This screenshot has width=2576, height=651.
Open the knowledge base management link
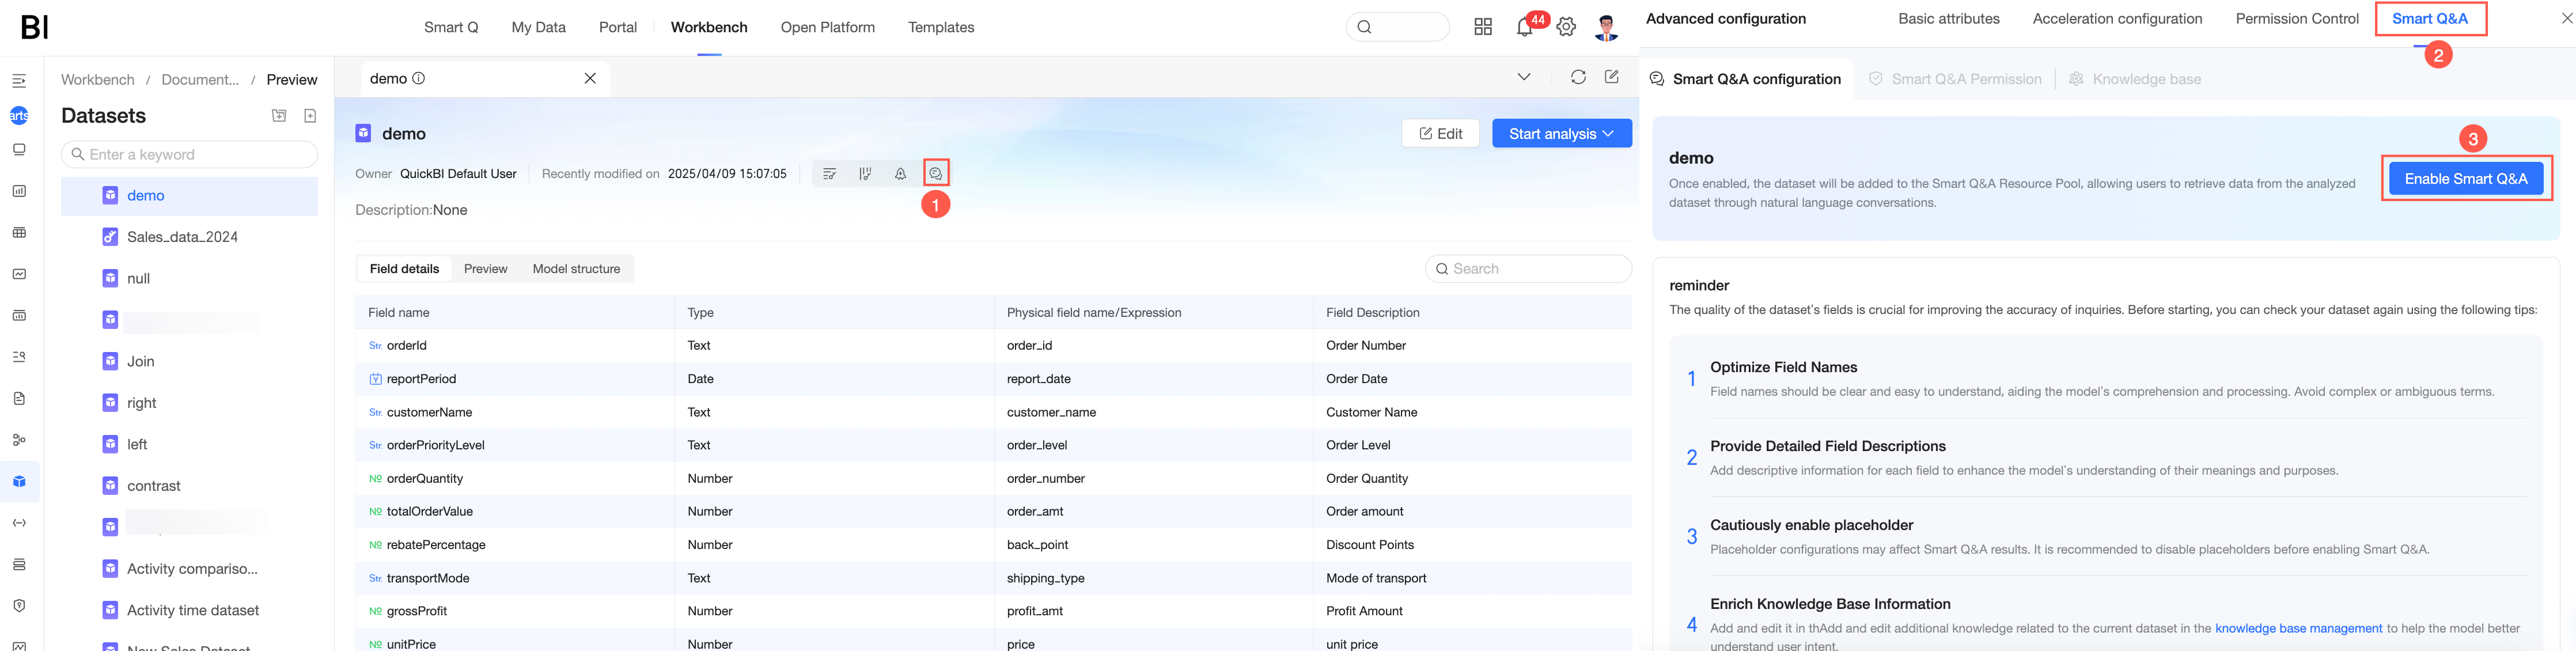(x=2298, y=628)
